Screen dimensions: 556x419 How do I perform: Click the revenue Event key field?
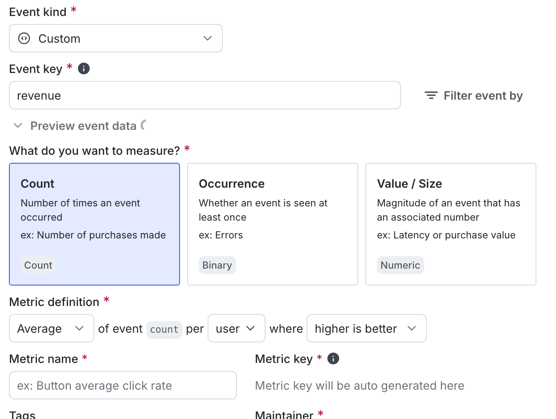(205, 95)
